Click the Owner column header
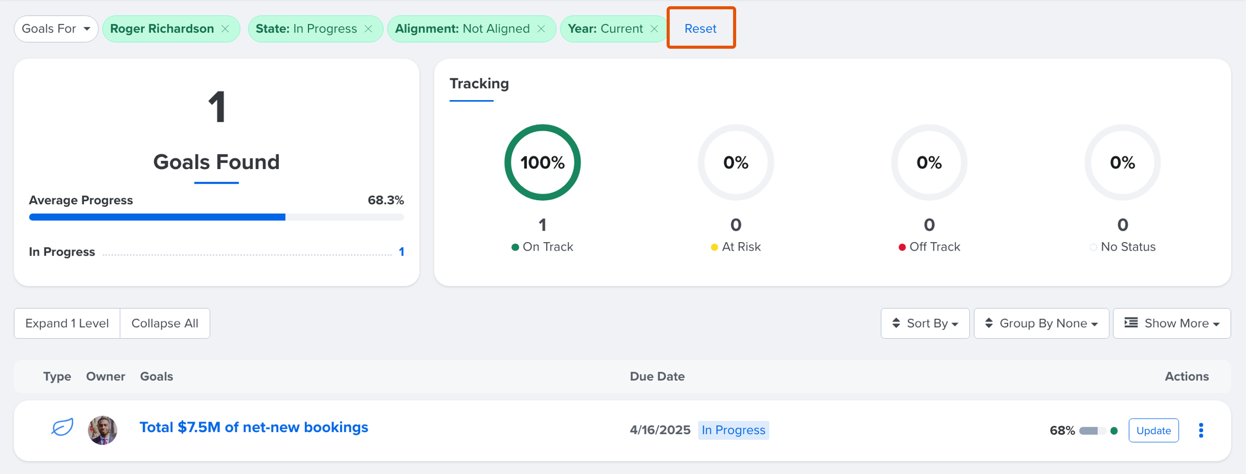Screen dimensions: 1246x474 [x=105, y=377]
